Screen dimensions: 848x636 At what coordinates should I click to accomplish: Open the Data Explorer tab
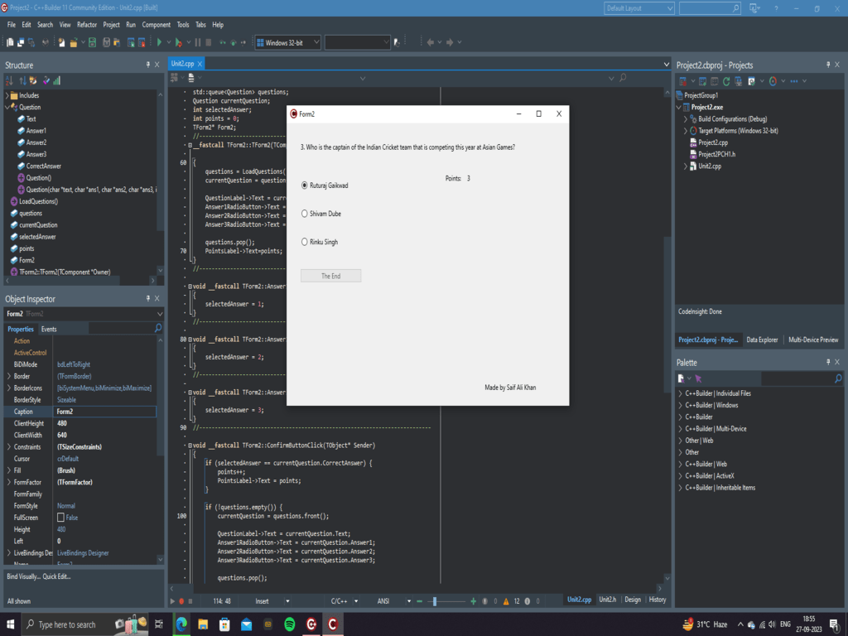762,340
